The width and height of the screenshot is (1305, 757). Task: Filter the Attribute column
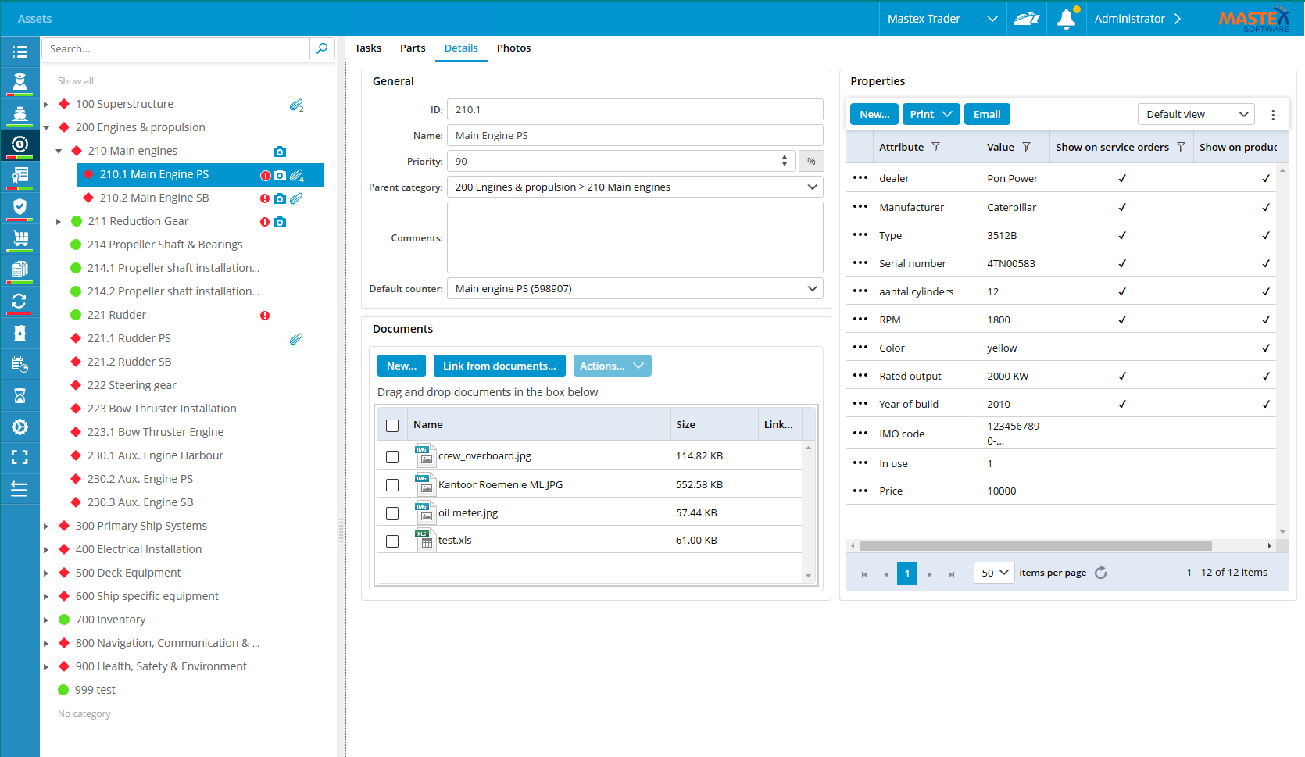(935, 147)
